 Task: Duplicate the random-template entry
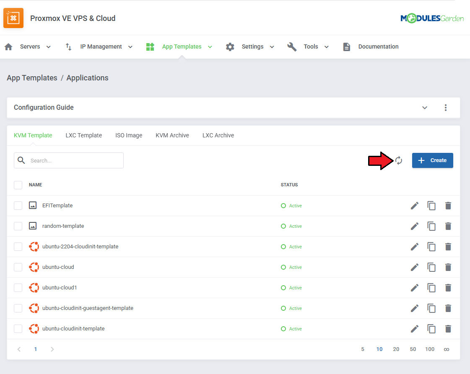(431, 226)
